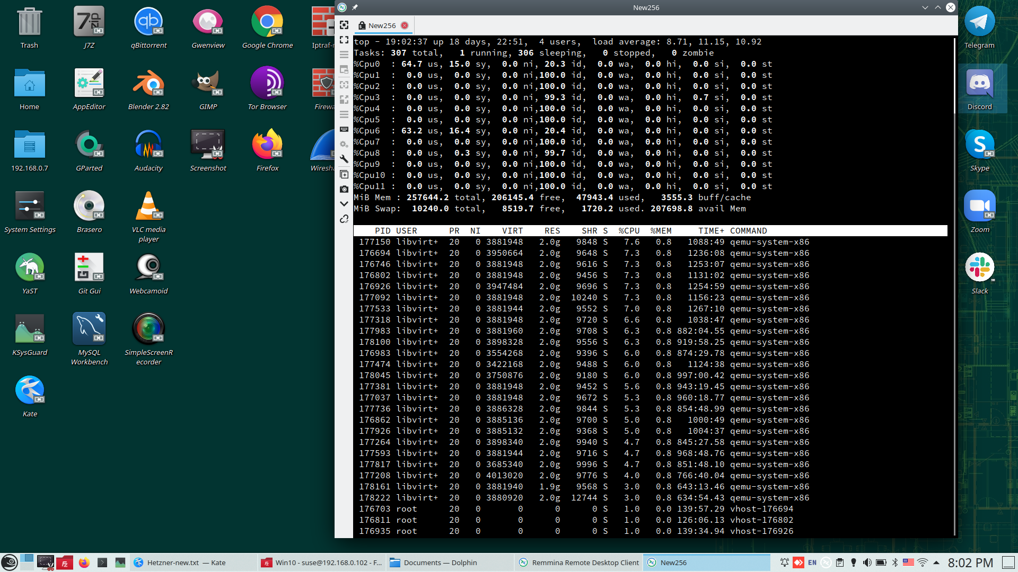Toggle grab all keyboard events icon
The height and width of the screenshot is (572, 1018).
344,129
